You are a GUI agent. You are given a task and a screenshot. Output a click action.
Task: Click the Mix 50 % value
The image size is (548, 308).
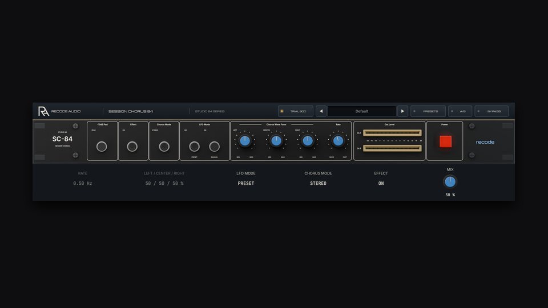pos(450,195)
